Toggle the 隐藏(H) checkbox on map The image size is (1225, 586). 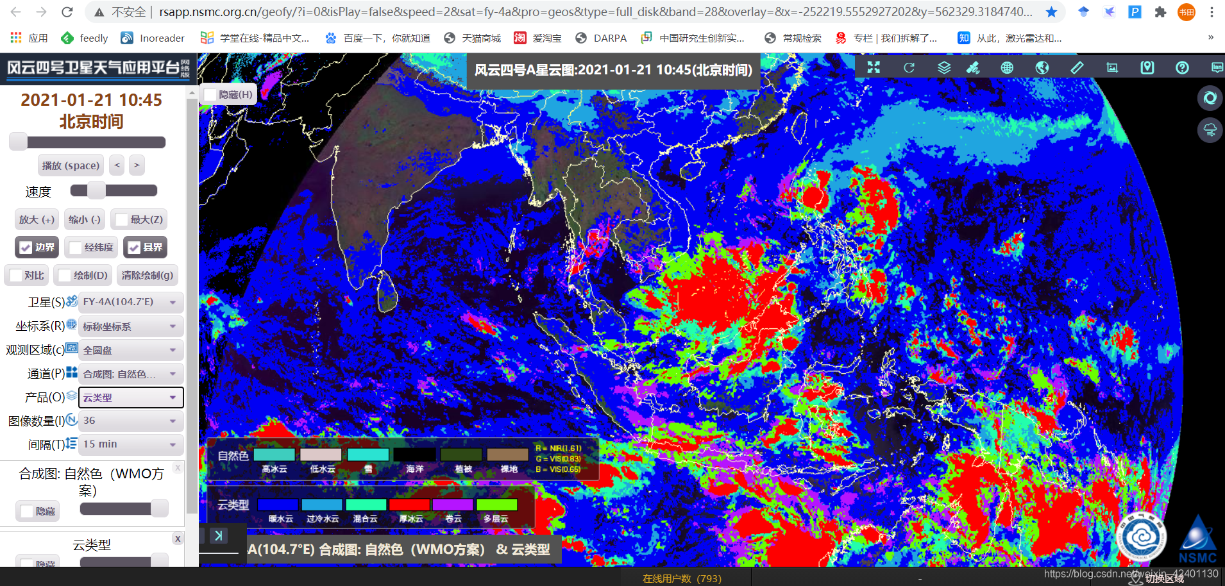click(210, 94)
